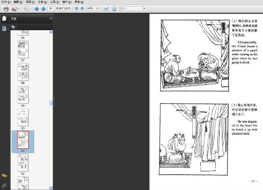Open the Comments panel speech bubble icon
The height and width of the screenshot is (190, 263).
(4, 176)
